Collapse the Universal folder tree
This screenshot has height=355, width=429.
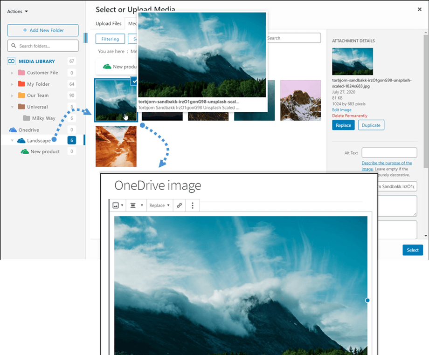pos(13,107)
